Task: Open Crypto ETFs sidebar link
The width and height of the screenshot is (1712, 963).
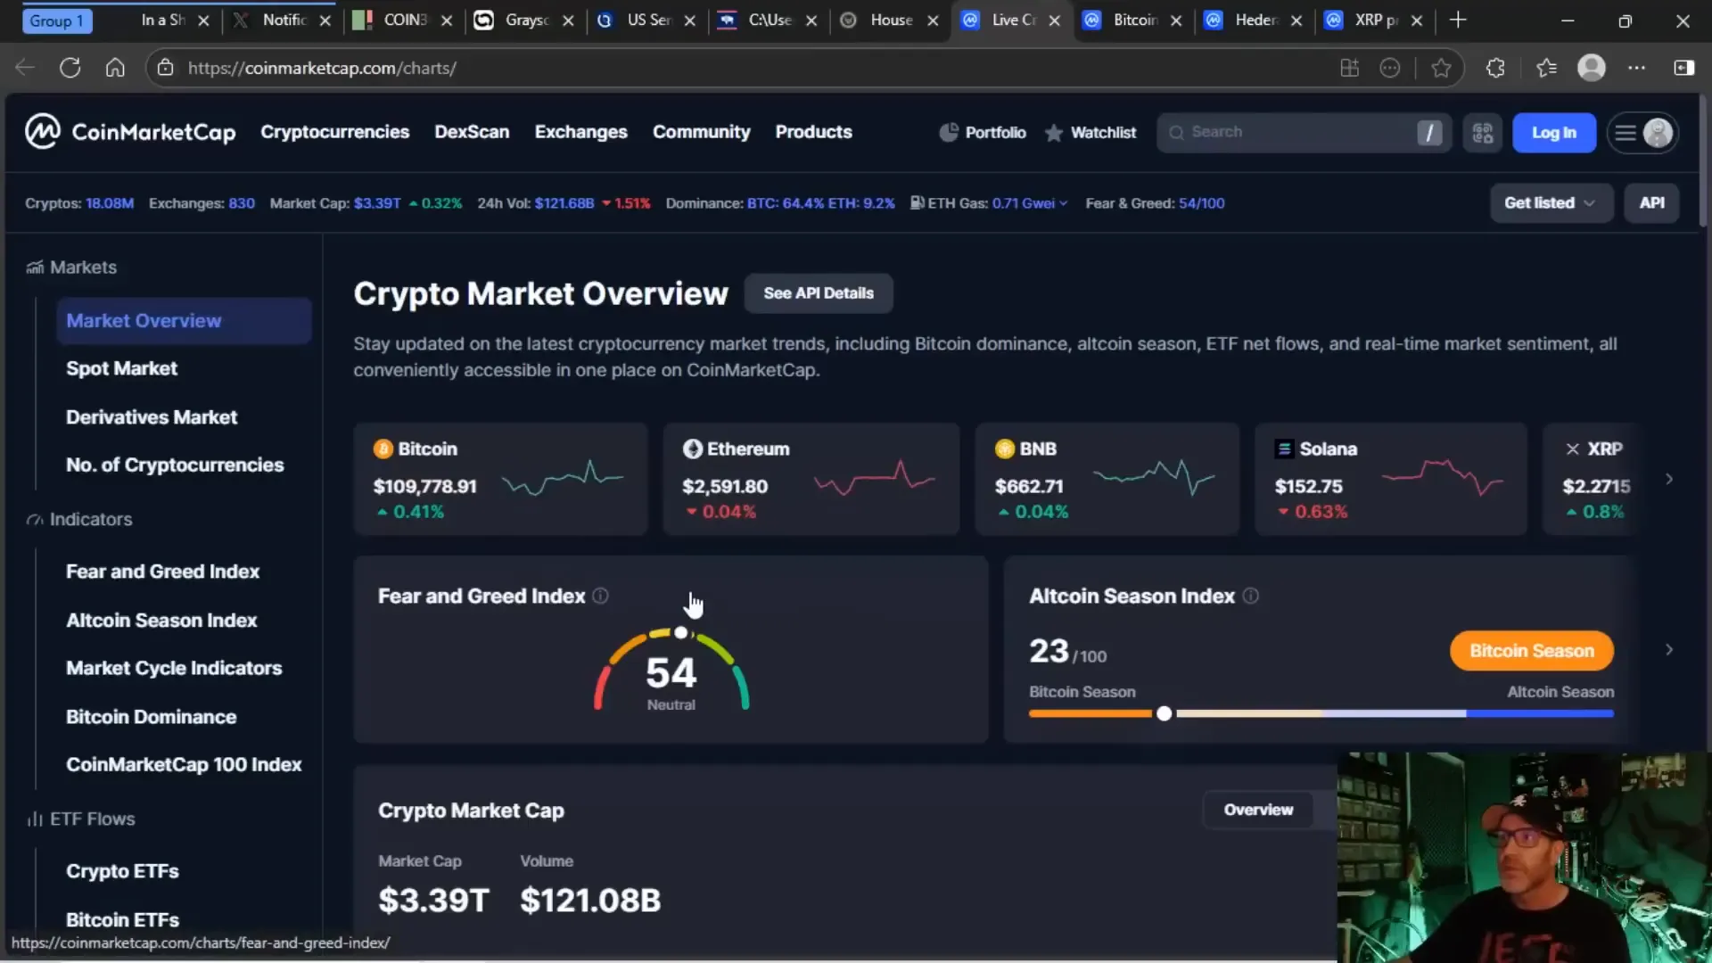Action: click(122, 871)
